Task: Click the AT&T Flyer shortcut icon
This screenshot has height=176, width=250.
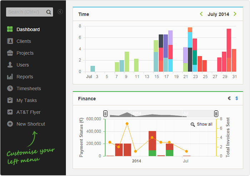Action: point(10,112)
